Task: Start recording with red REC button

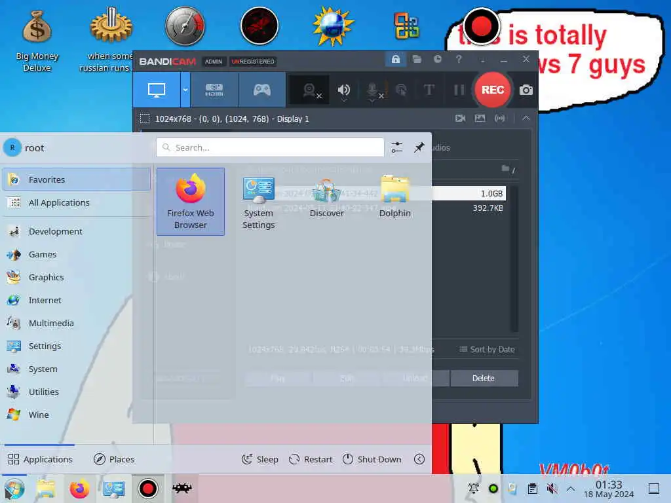Action: (x=493, y=90)
